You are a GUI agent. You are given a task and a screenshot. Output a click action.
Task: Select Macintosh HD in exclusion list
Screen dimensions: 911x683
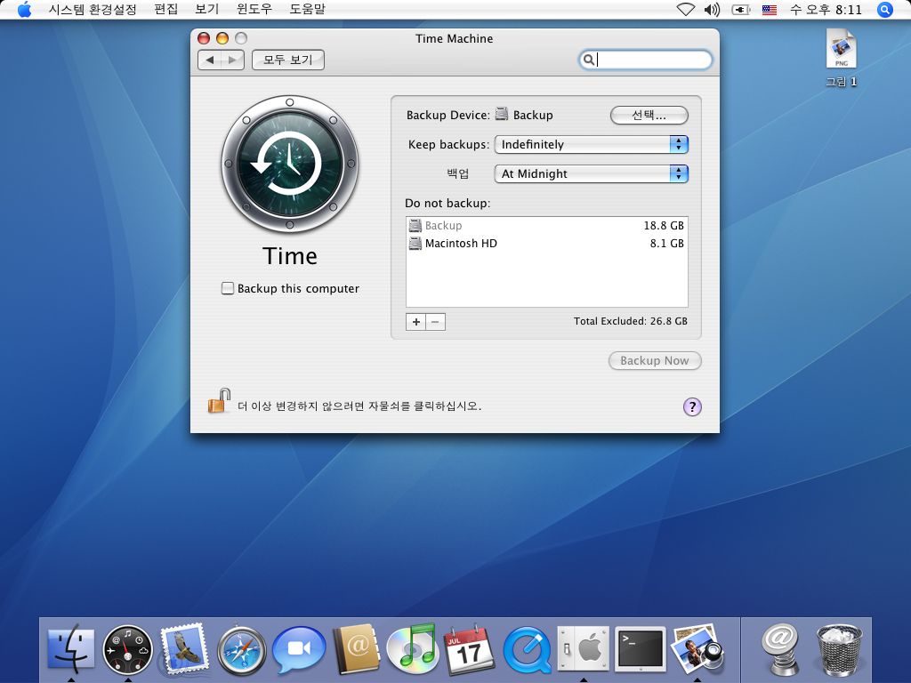pos(461,243)
